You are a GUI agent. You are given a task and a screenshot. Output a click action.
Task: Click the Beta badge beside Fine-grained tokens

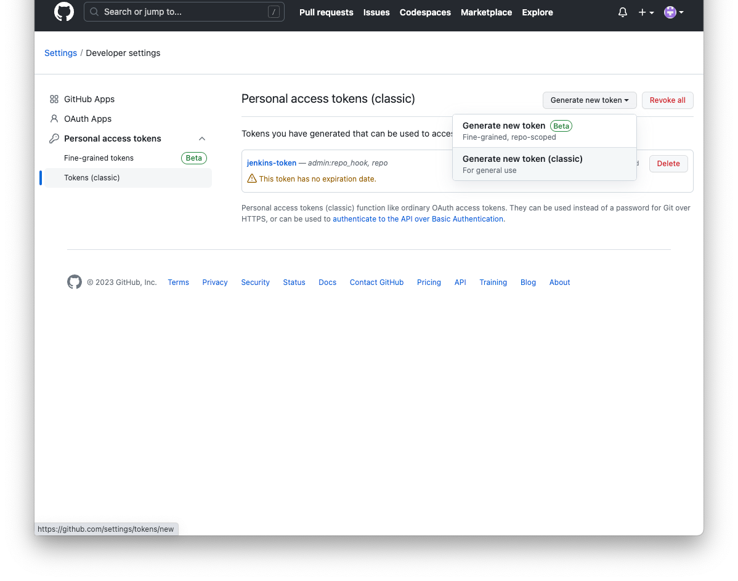pos(194,158)
